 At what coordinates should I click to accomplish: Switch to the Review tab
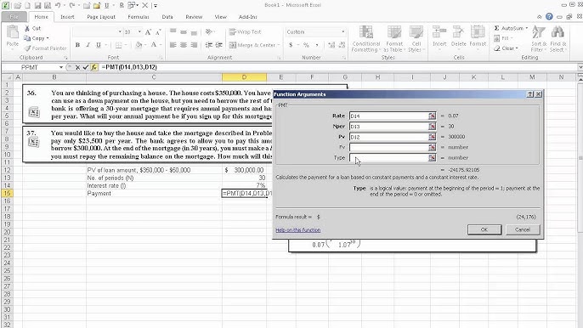[194, 17]
